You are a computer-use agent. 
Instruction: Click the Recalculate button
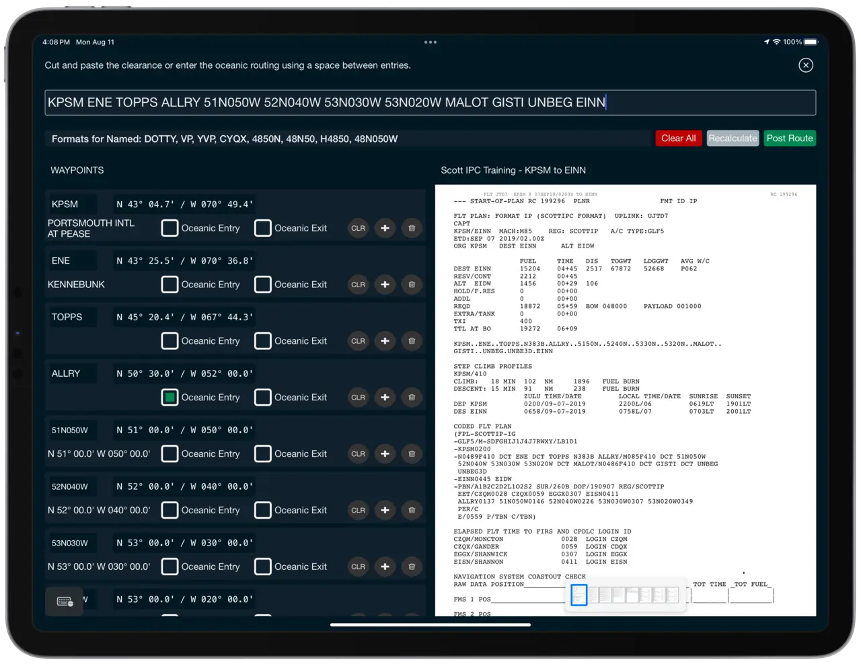point(733,139)
